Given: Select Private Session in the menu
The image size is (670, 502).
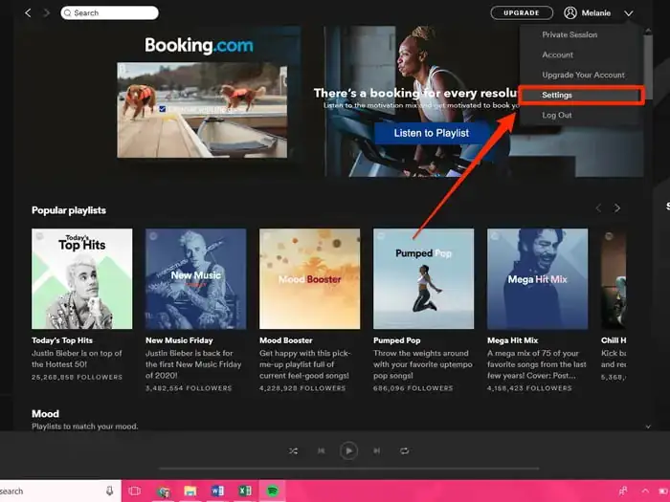Looking at the screenshot, I should [569, 34].
